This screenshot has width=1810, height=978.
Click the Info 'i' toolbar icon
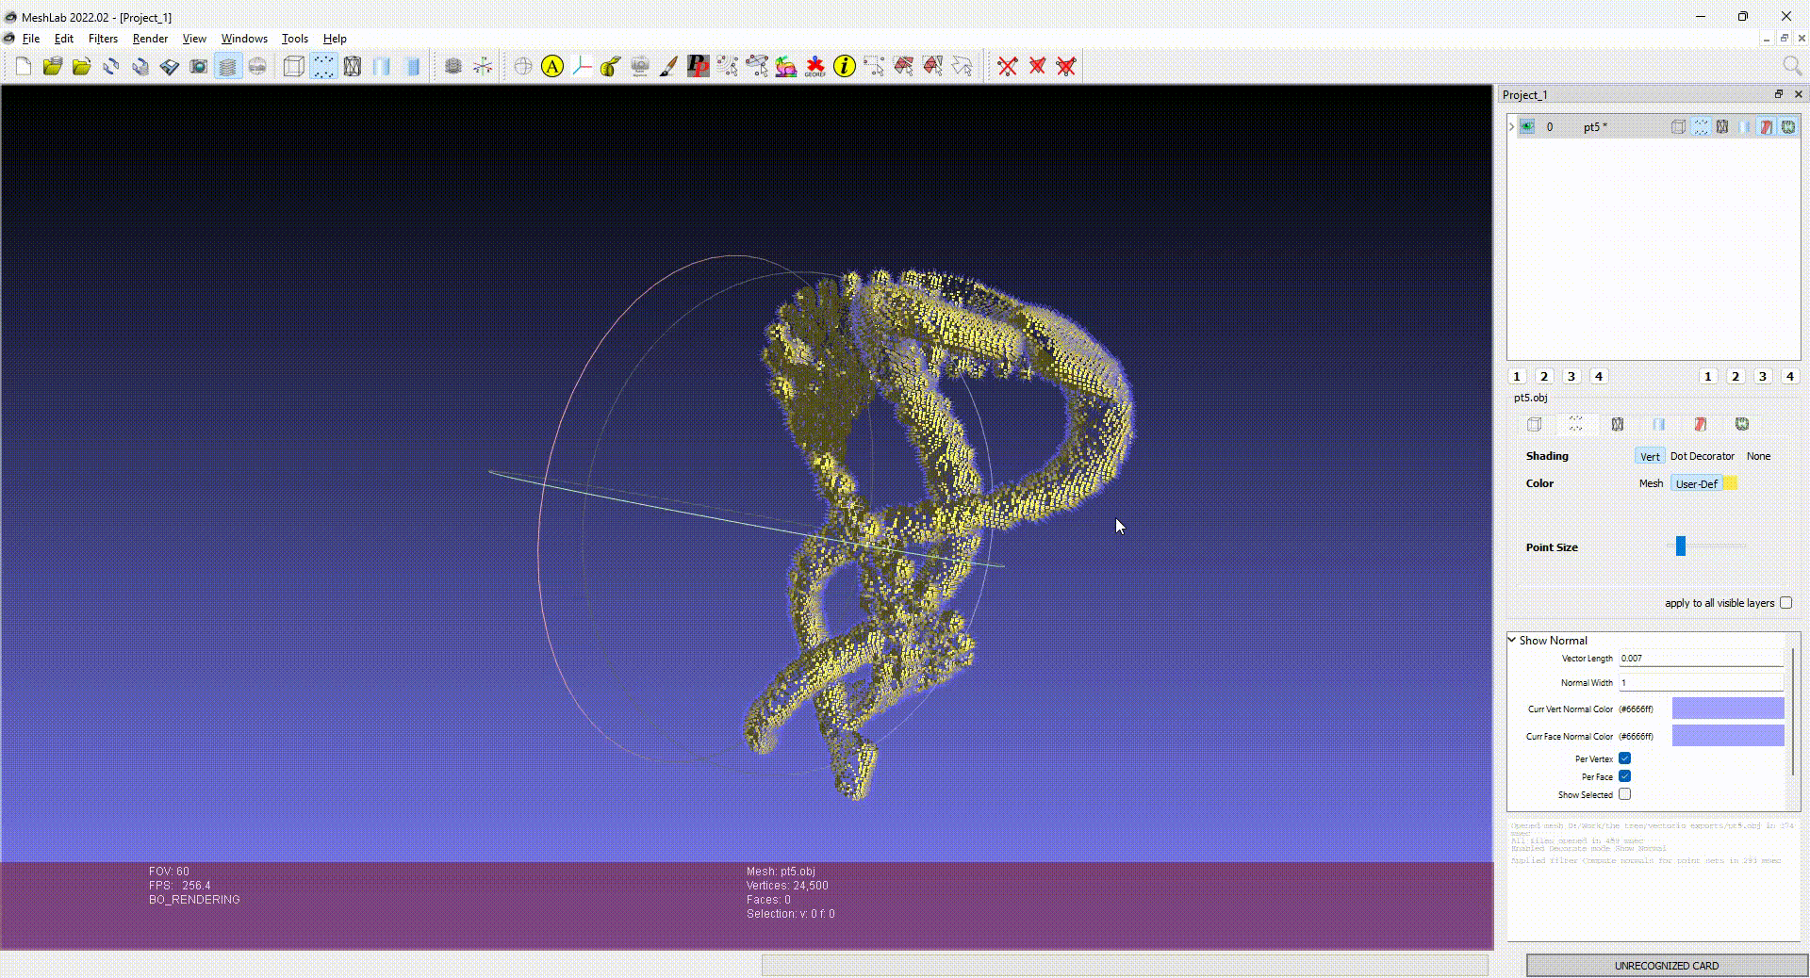844,66
